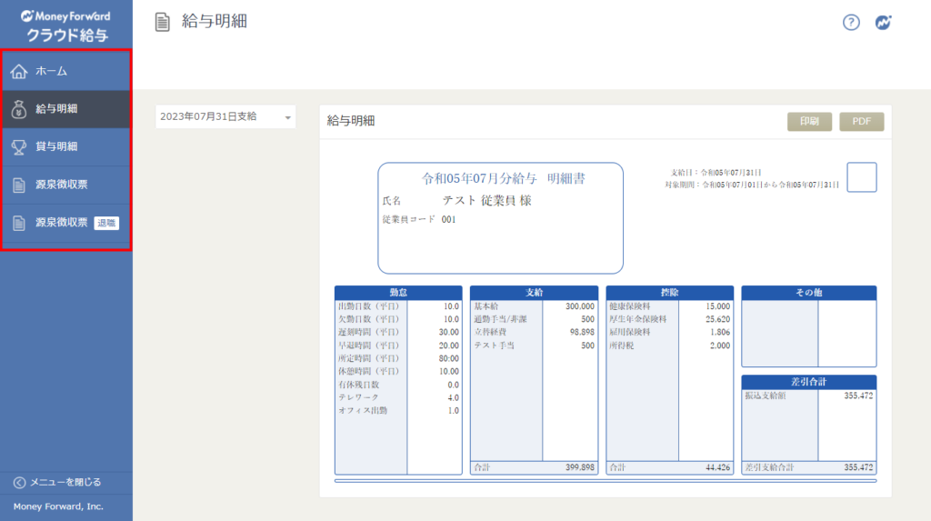This screenshot has width=931, height=521.
Task: Click the 控除 total 44,426
Action: 718,467
